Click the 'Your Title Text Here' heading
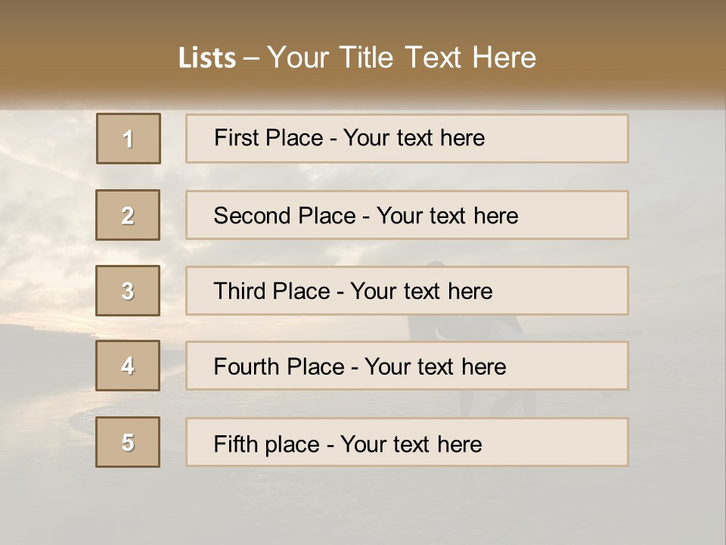 402,58
